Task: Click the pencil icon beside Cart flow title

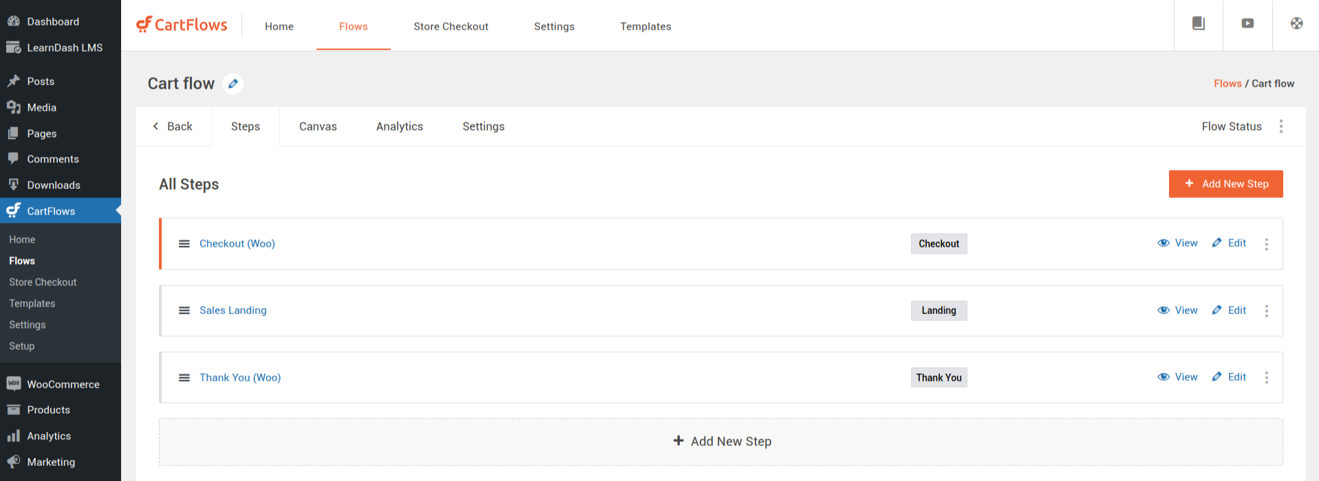Action: 233,84
